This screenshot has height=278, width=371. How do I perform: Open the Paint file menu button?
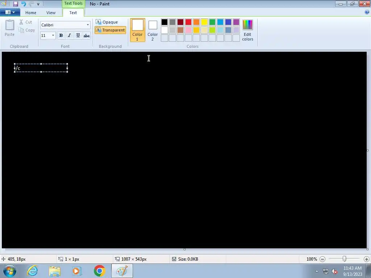(x=10, y=12)
